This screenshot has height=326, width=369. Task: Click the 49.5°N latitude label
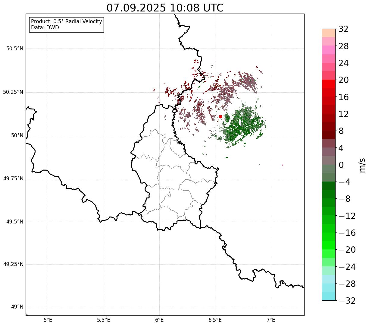[15, 222]
